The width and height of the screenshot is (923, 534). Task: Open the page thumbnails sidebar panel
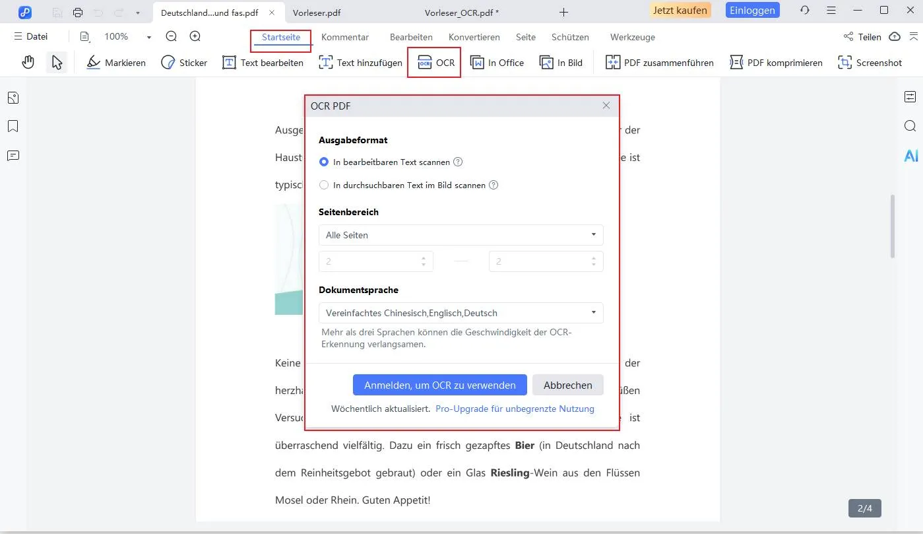click(x=13, y=98)
